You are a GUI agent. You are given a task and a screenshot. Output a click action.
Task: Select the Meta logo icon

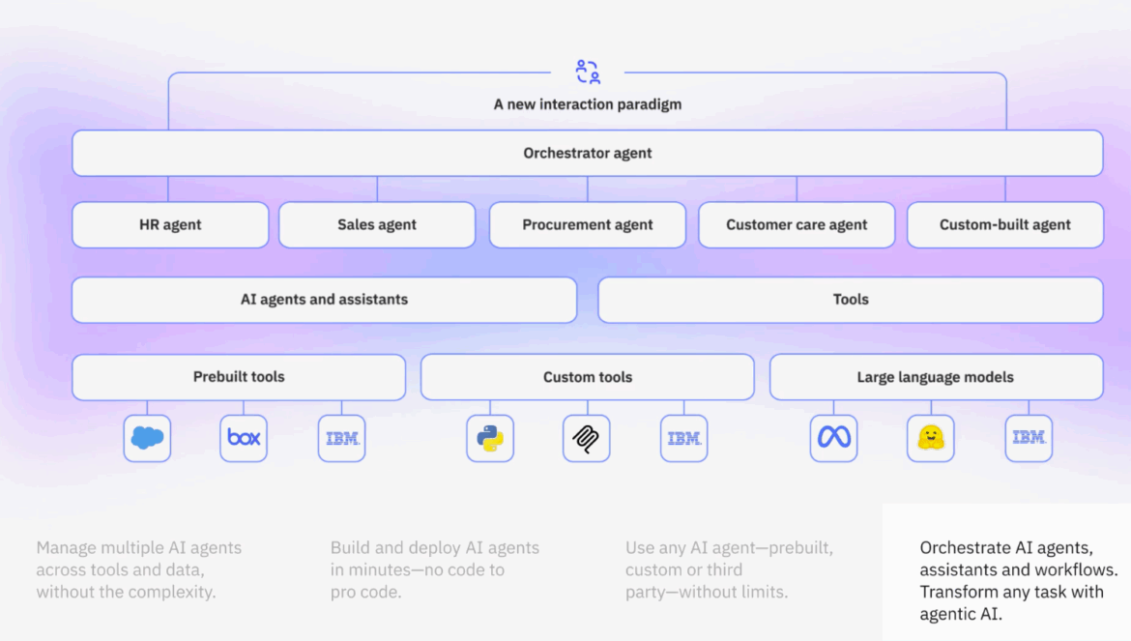coord(833,438)
